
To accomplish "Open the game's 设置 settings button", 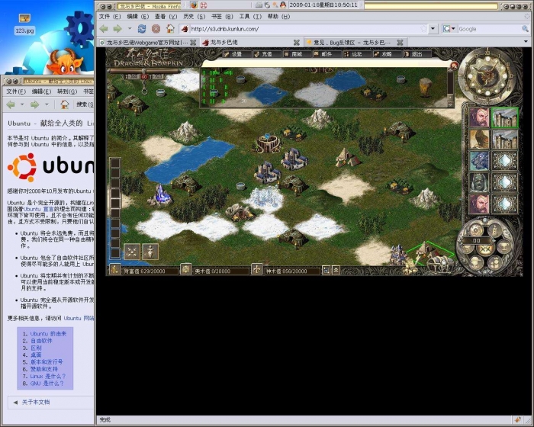I will tap(237, 54).
